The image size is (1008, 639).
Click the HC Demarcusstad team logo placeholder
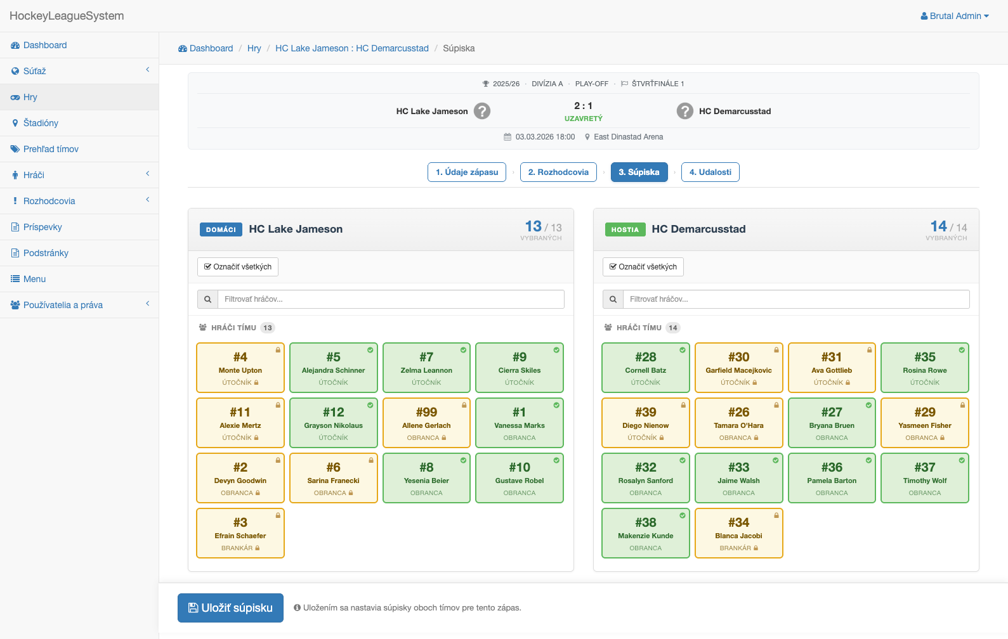click(x=684, y=111)
